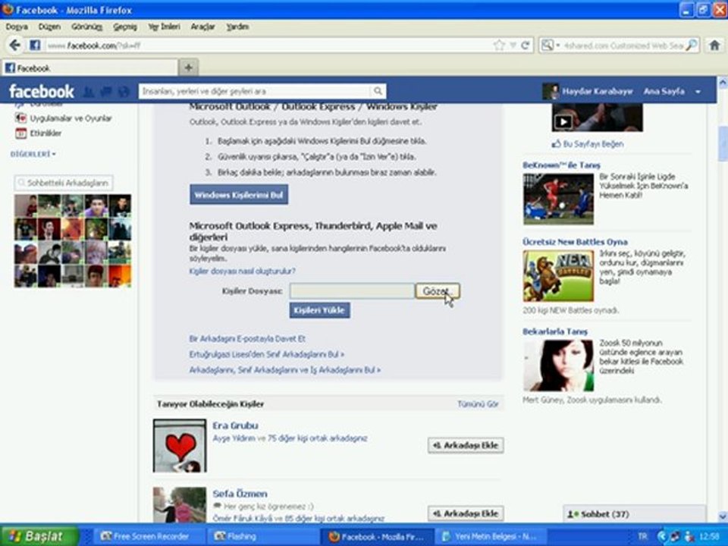This screenshot has width=728, height=546.
Task: Open the Araçlar menu
Action: click(203, 27)
